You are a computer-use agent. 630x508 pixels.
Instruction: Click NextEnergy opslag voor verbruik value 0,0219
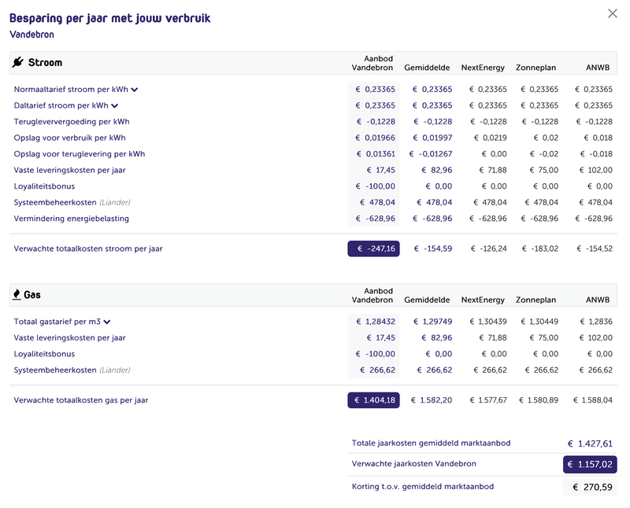coord(490,138)
